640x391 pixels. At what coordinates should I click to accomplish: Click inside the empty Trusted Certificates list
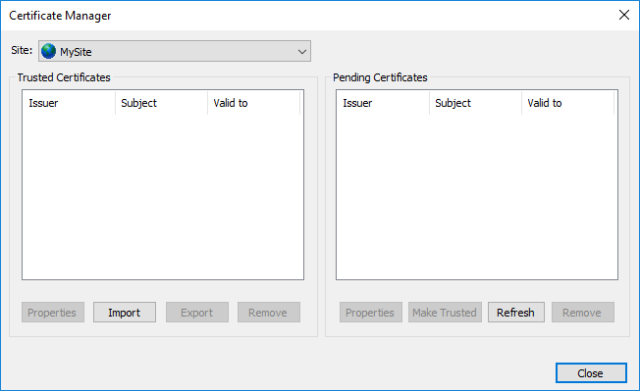tap(163, 197)
